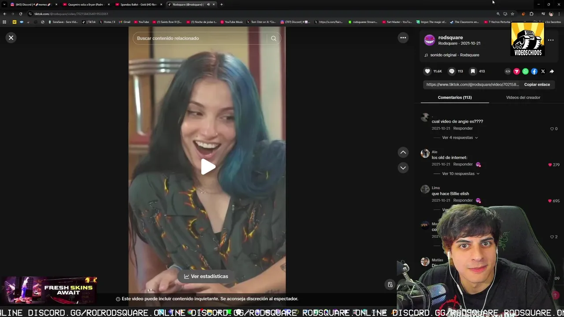Bookmark this page with the star icon
Viewport: 564px width, 317px height.
(x=512, y=14)
